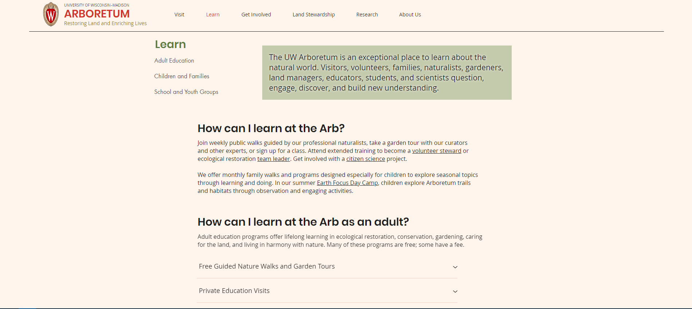
Task: Open Adult Education sidebar link
Action: (x=174, y=60)
